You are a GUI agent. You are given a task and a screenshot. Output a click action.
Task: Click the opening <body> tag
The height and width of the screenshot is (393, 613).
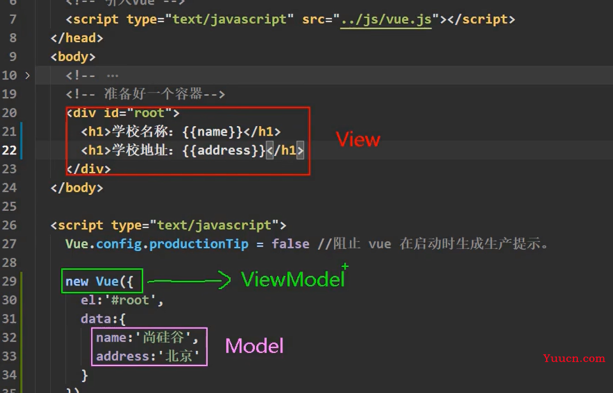point(73,57)
